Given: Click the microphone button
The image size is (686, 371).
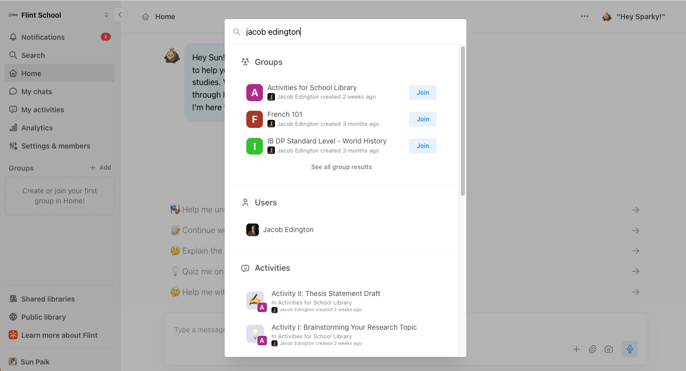Looking at the screenshot, I should click(x=630, y=349).
